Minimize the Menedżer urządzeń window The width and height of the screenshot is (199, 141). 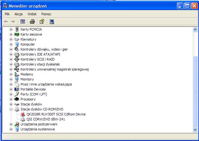[x=180, y=6]
